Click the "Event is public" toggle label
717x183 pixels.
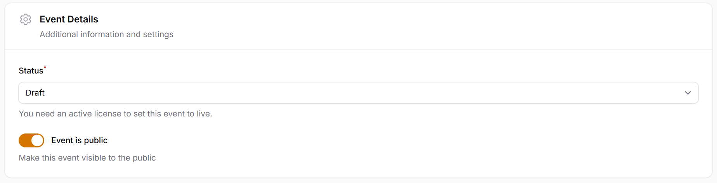tap(79, 140)
